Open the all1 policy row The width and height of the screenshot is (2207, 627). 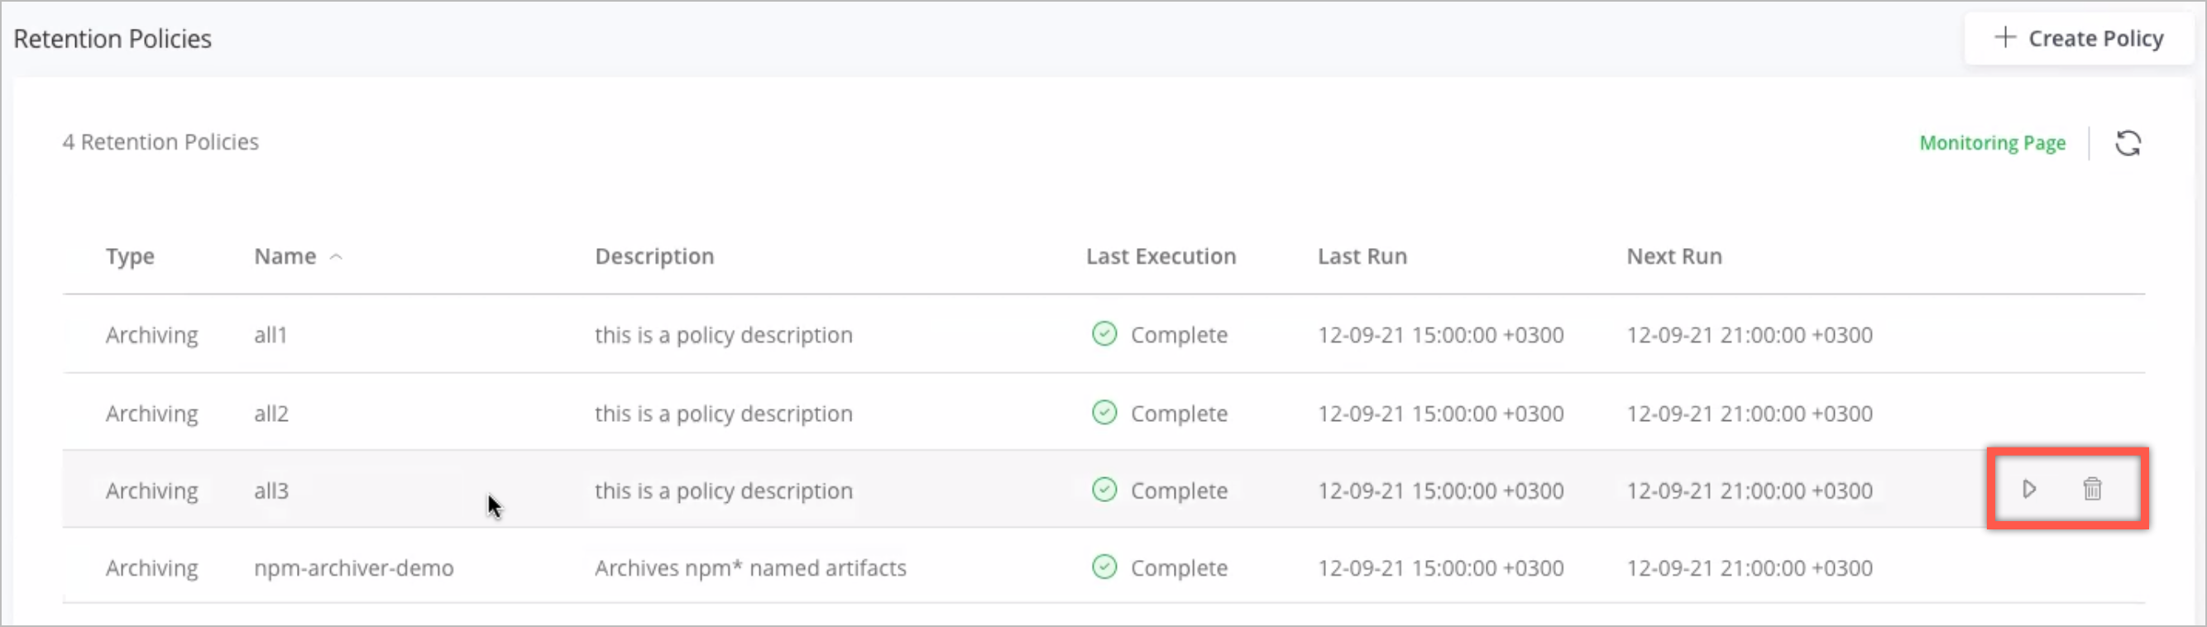coord(1103,334)
